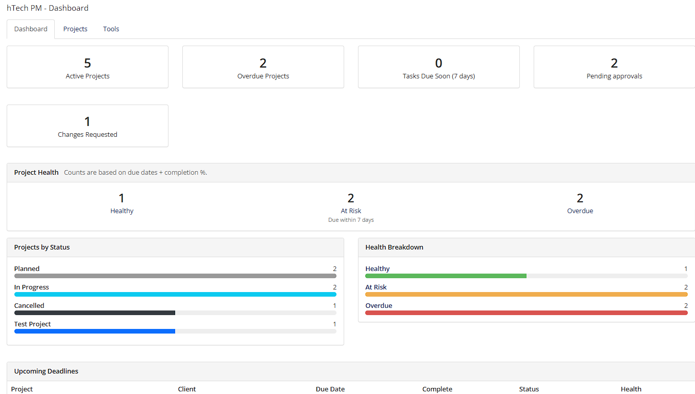Click the dark Cancelled status bar
This screenshot has width=695, height=394.
[x=95, y=313]
